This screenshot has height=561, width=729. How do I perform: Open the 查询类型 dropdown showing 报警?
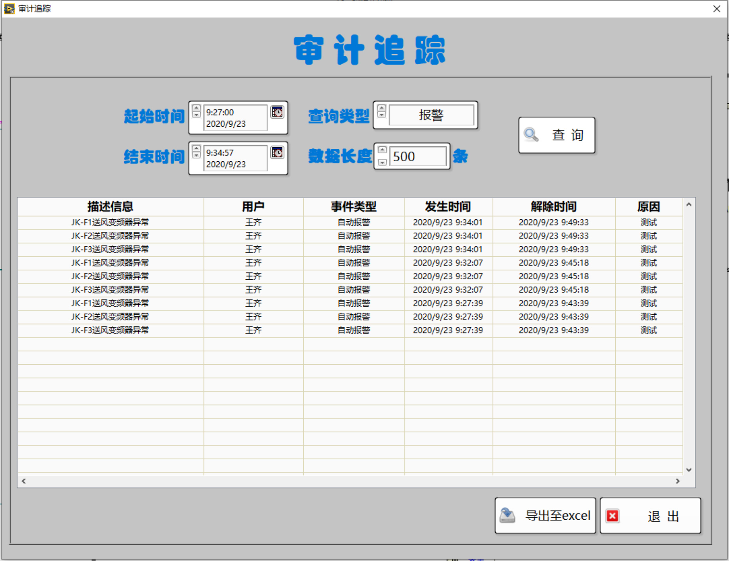(x=431, y=115)
